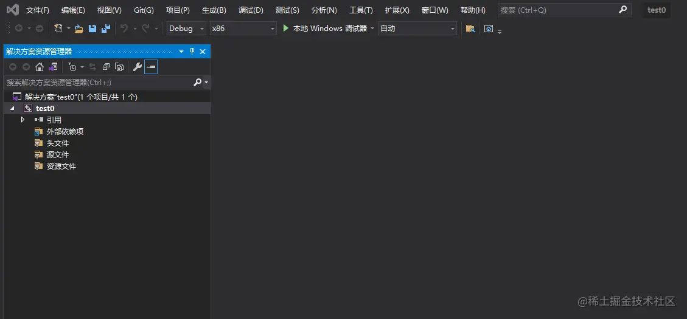This screenshot has width=687, height=319.
Task: Focus the 搜索解决方案资源管理器 field
Action: click(98, 82)
